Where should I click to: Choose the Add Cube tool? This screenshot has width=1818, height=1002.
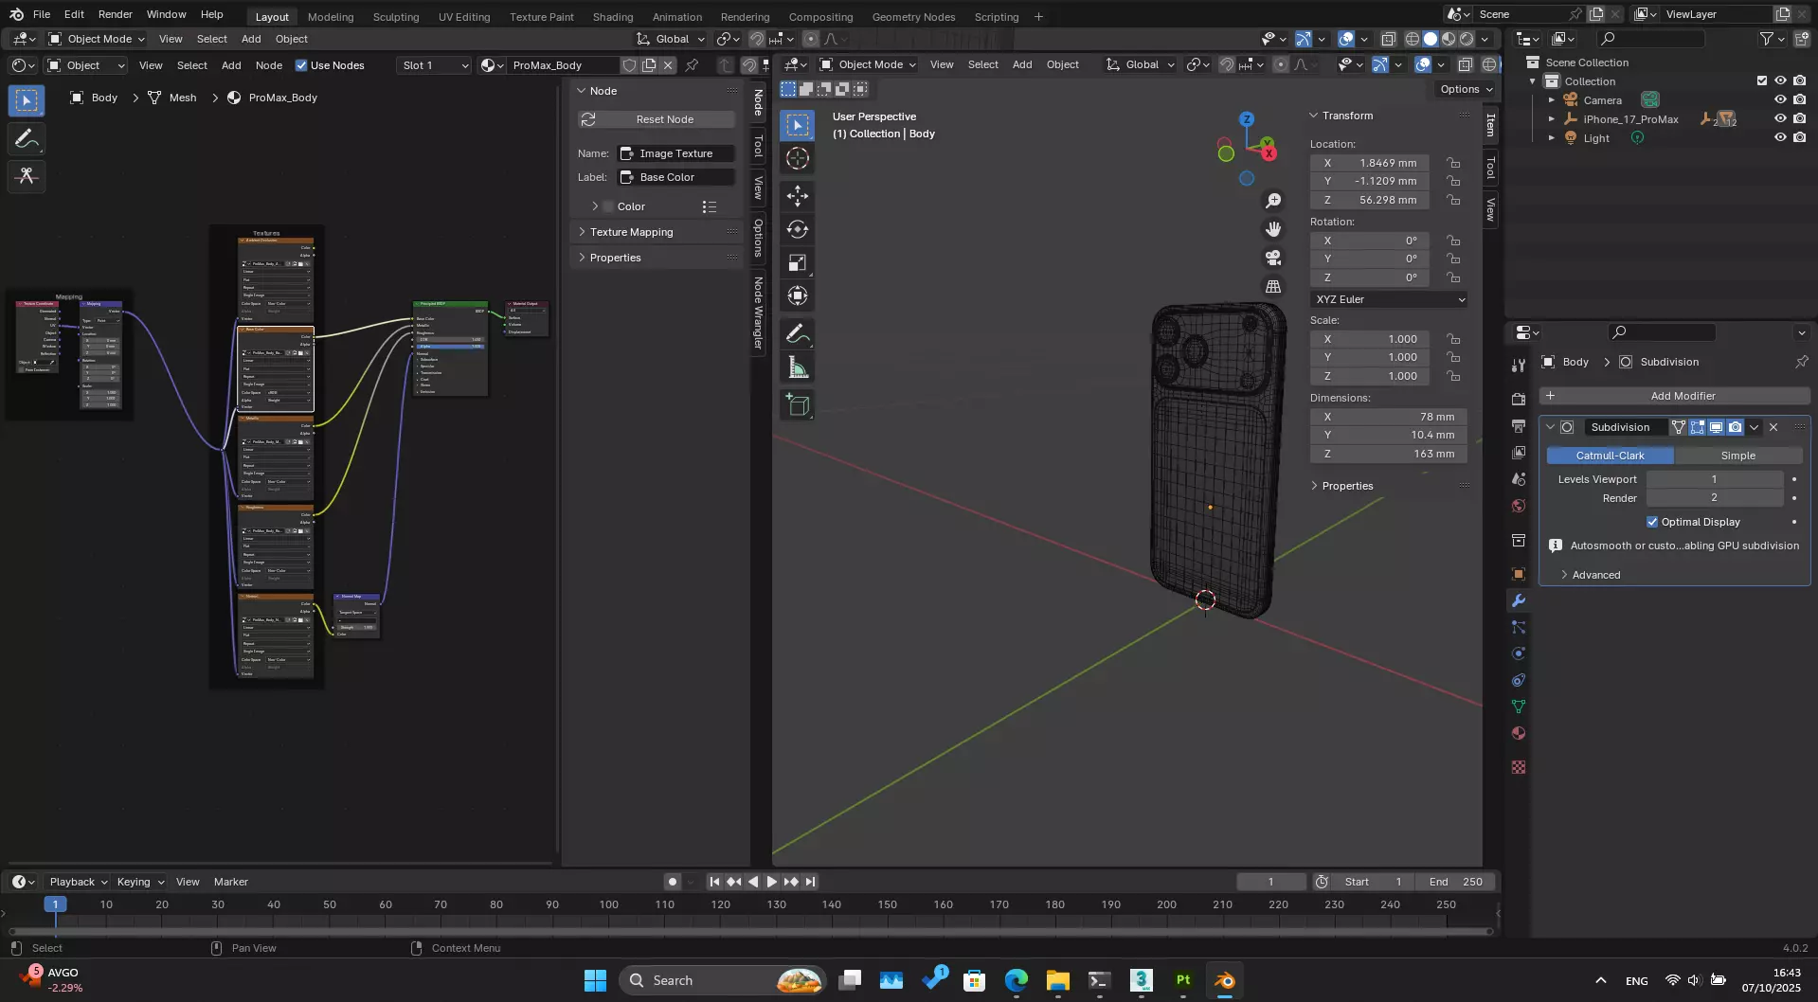[x=798, y=405]
